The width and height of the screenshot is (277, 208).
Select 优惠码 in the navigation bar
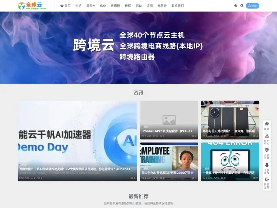click(115, 6)
